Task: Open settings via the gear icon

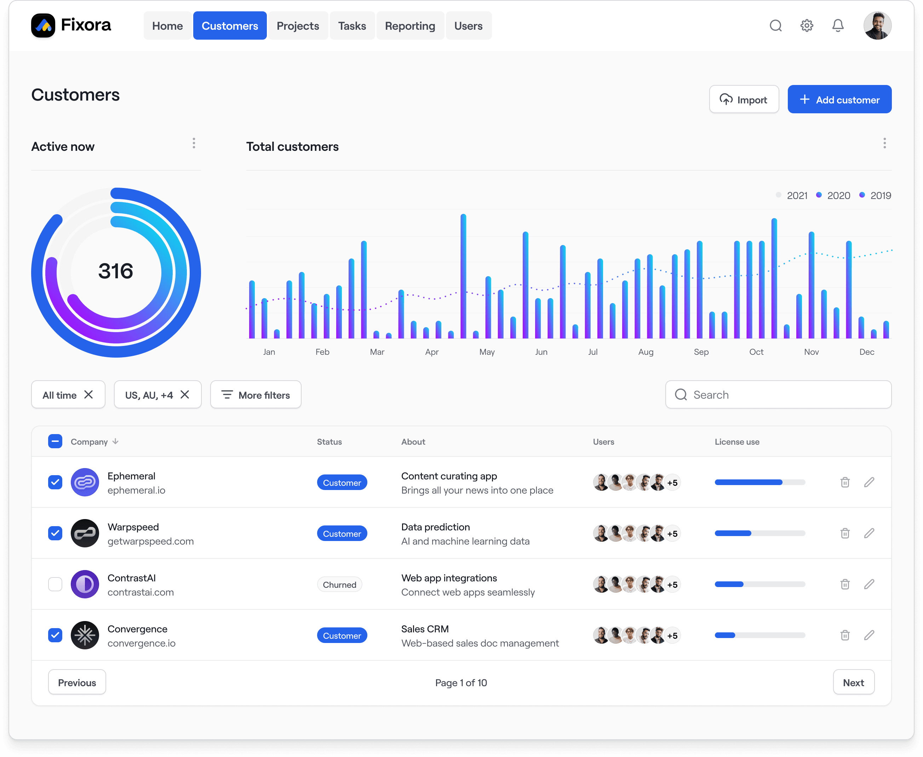Action: click(x=807, y=25)
